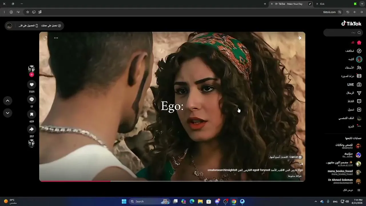Open File Explorer from the taskbar
366x206 pixels.
click(200, 201)
